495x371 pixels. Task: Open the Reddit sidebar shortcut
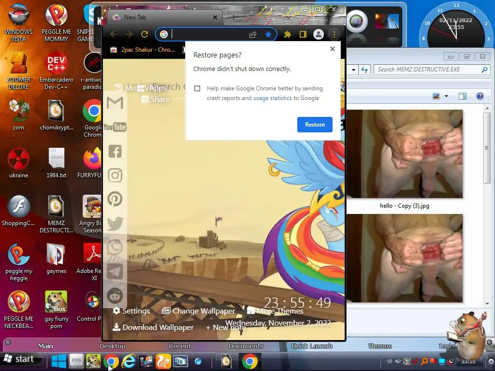(x=115, y=296)
